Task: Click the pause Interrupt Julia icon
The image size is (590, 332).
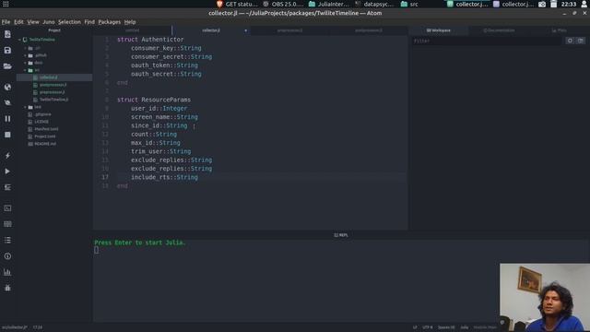Action: (x=7, y=119)
